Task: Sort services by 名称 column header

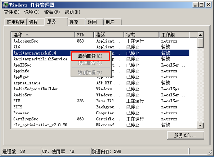Action: coord(43,35)
